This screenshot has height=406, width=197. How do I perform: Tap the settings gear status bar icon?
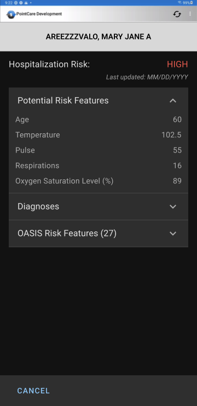tap(21, 3)
